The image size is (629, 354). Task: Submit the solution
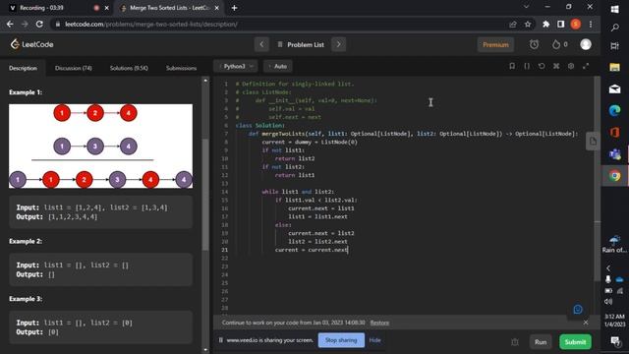pyautogui.click(x=575, y=342)
